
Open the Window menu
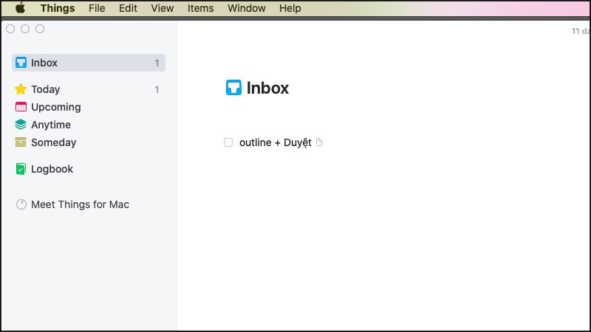click(247, 8)
